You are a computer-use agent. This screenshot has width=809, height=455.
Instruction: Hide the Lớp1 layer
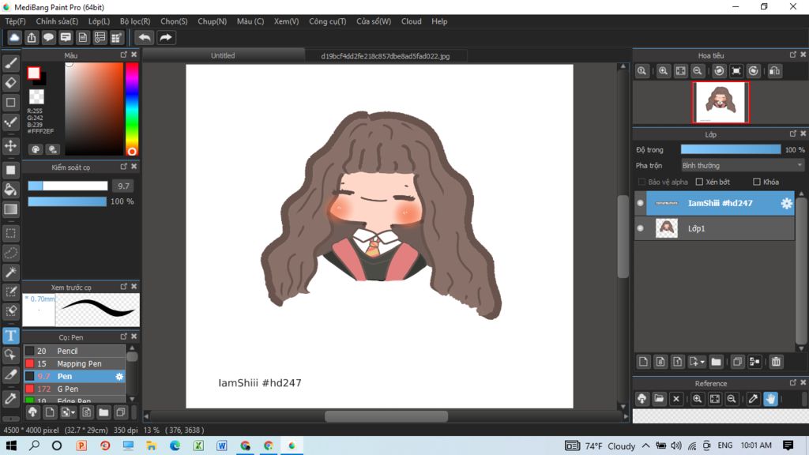(x=640, y=228)
